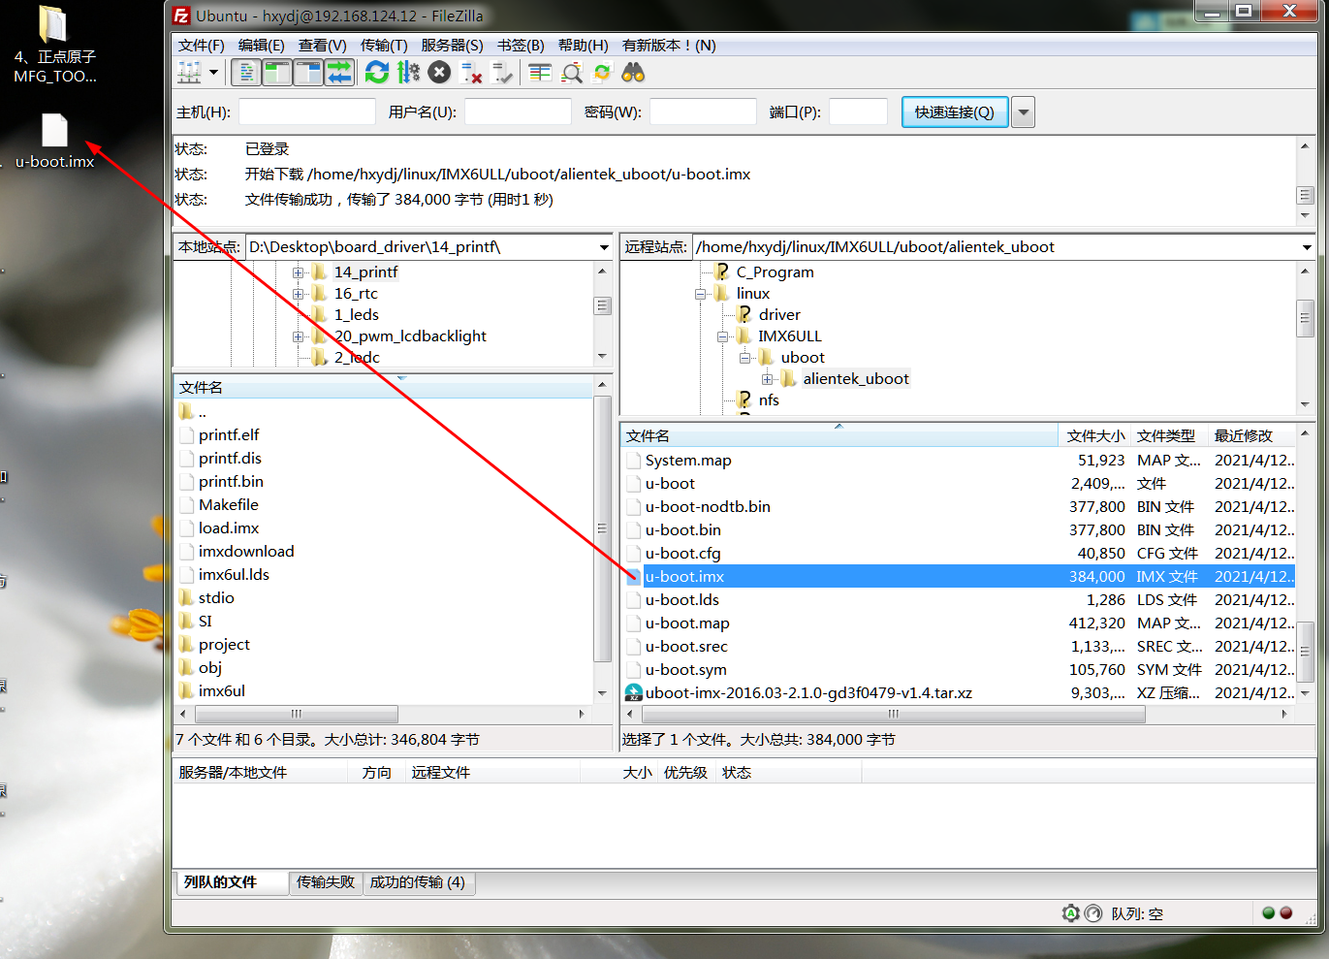Enable directory comparison
This screenshot has height=959, width=1329.
[539, 71]
